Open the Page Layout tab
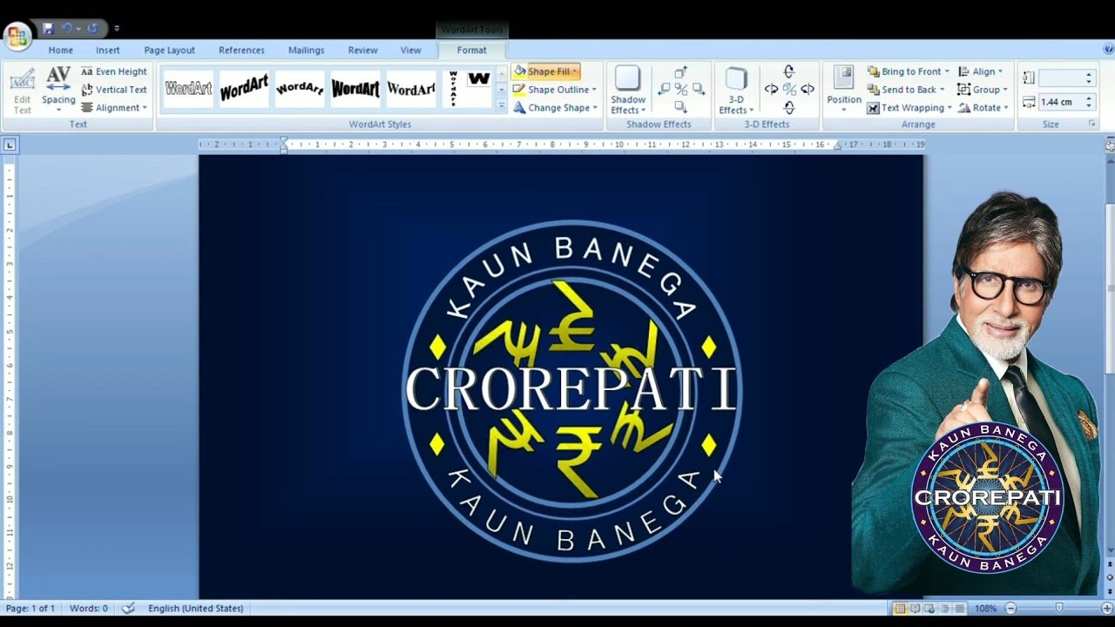The width and height of the screenshot is (1115, 627). pos(170,51)
